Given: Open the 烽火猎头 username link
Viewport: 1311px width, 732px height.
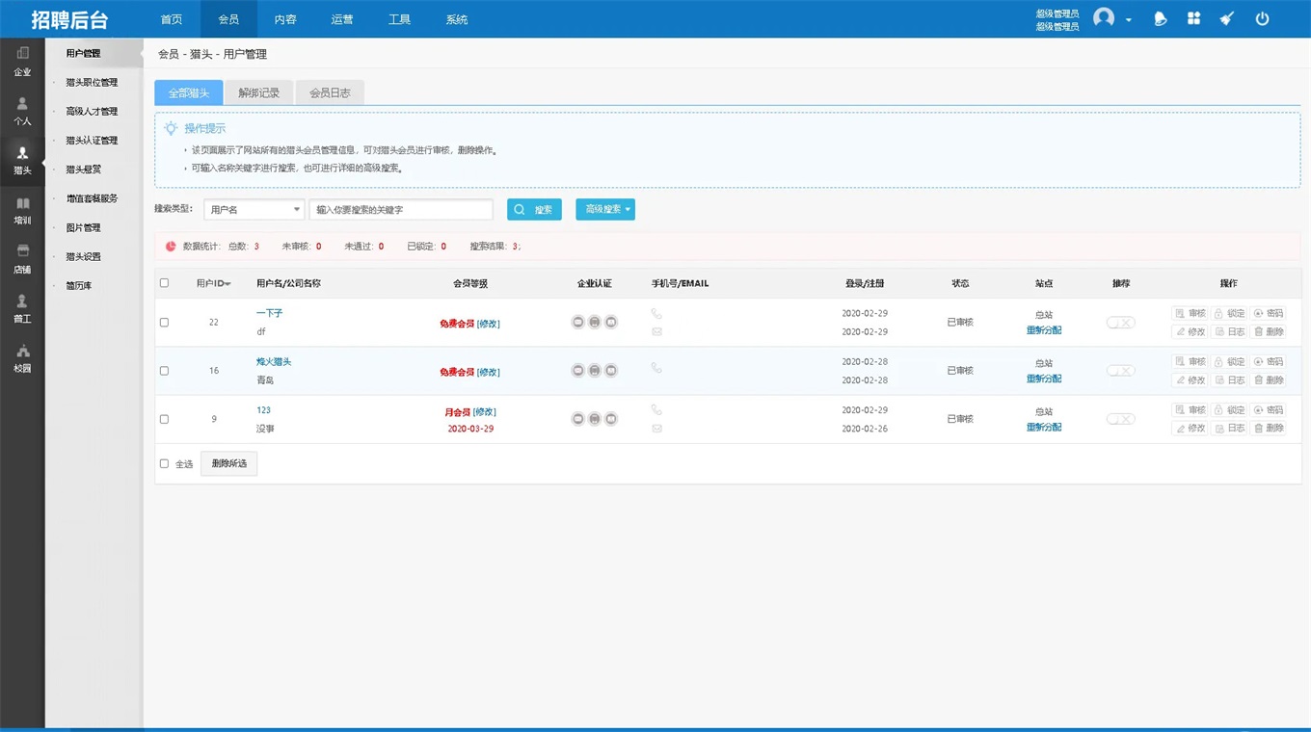Looking at the screenshot, I should 274,361.
